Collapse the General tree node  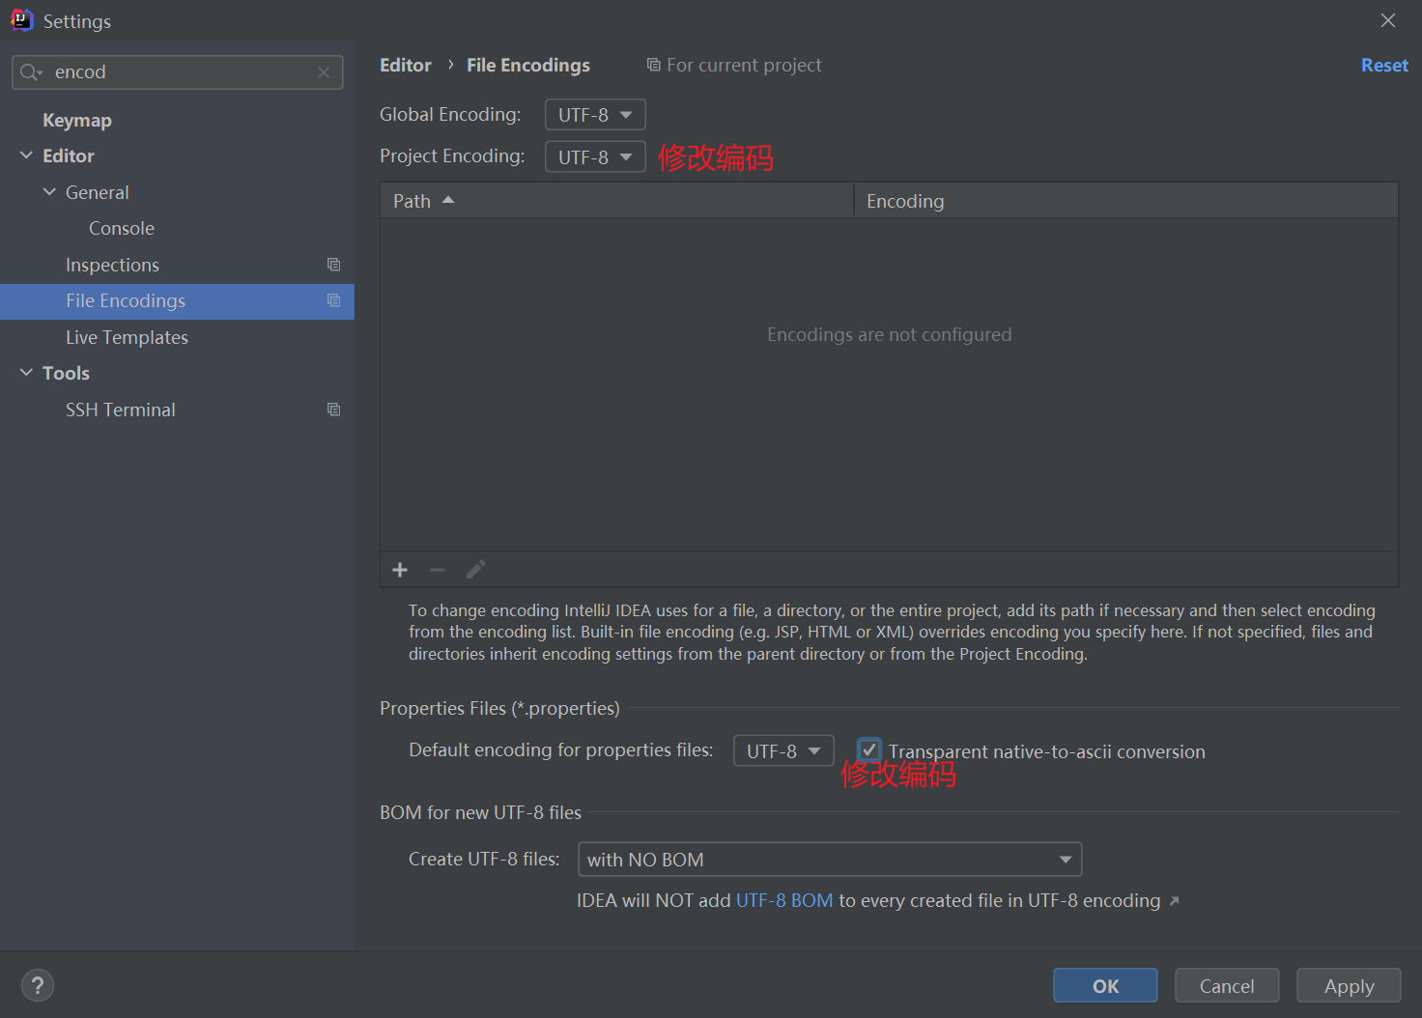(x=49, y=192)
